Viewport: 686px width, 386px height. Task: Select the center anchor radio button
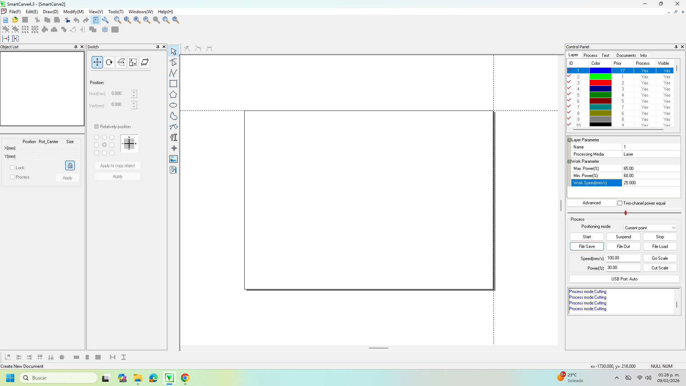tap(104, 145)
